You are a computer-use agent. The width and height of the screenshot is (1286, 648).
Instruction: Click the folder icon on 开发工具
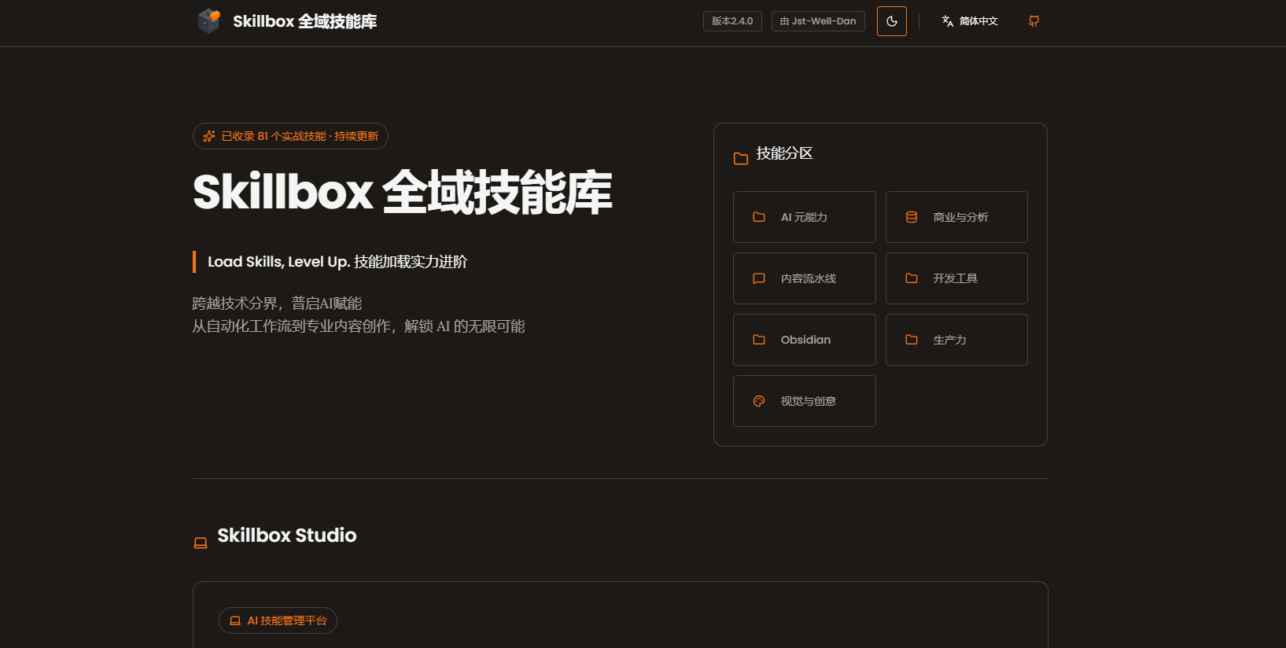[x=912, y=278]
